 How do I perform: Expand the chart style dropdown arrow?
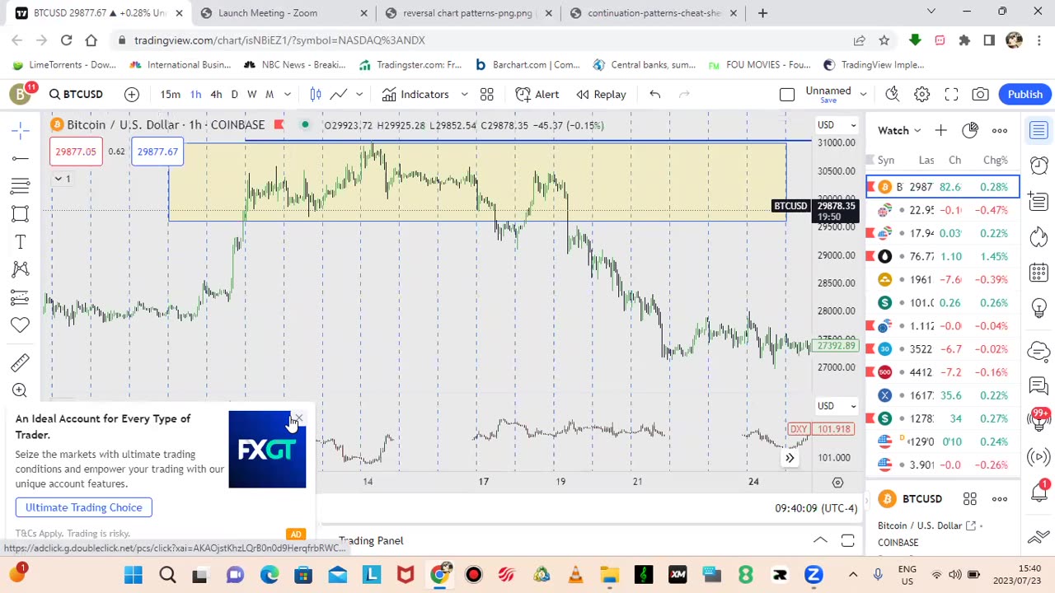coord(359,95)
